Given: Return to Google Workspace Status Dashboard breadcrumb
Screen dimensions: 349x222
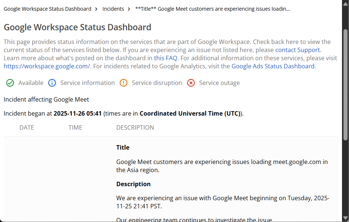Looking at the screenshot, I should coord(47,8).
